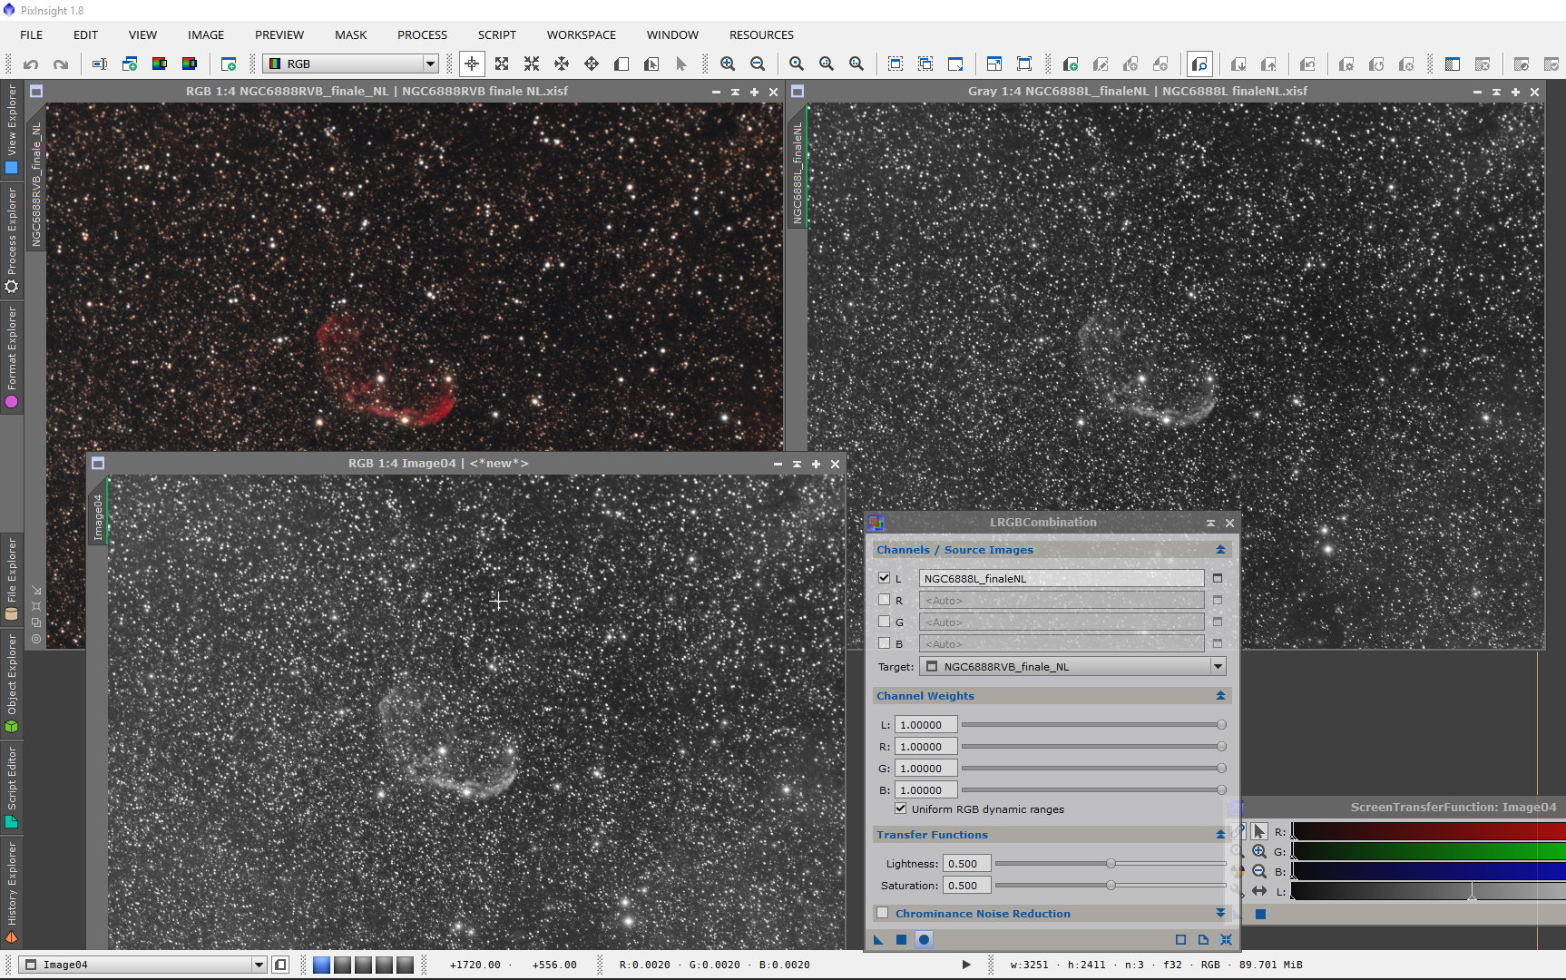Open the FILE menu
The height and width of the screenshot is (980, 1566).
[x=32, y=34]
